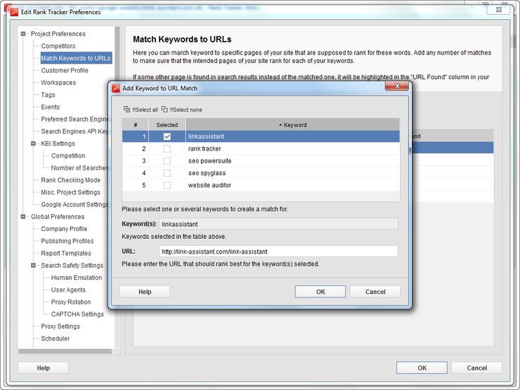Check the rank tracker keyword checkbox

[x=167, y=148]
